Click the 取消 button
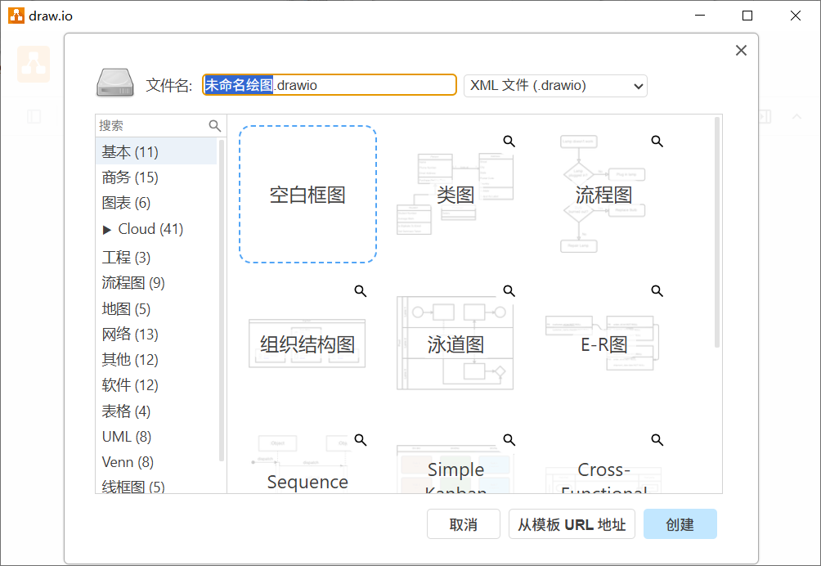Screen dimensions: 821x566 [464, 523]
